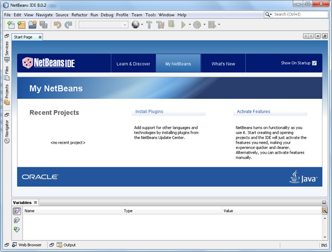This screenshot has height=252, width=332.
Task: Close the Start Page tab
Action: (40, 37)
